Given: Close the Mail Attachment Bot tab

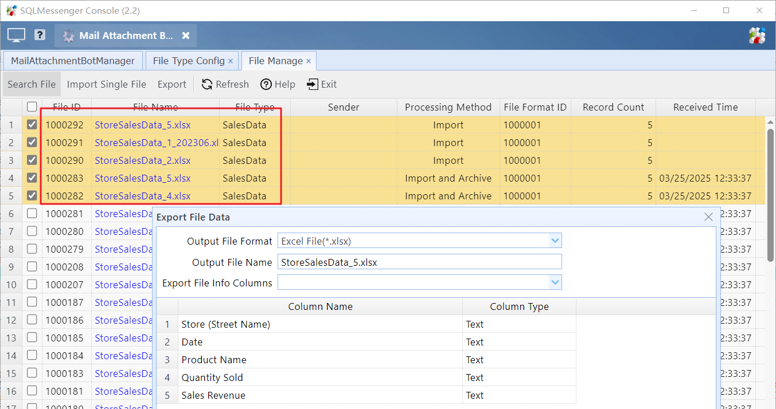Looking at the screenshot, I should click(x=186, y=36).
